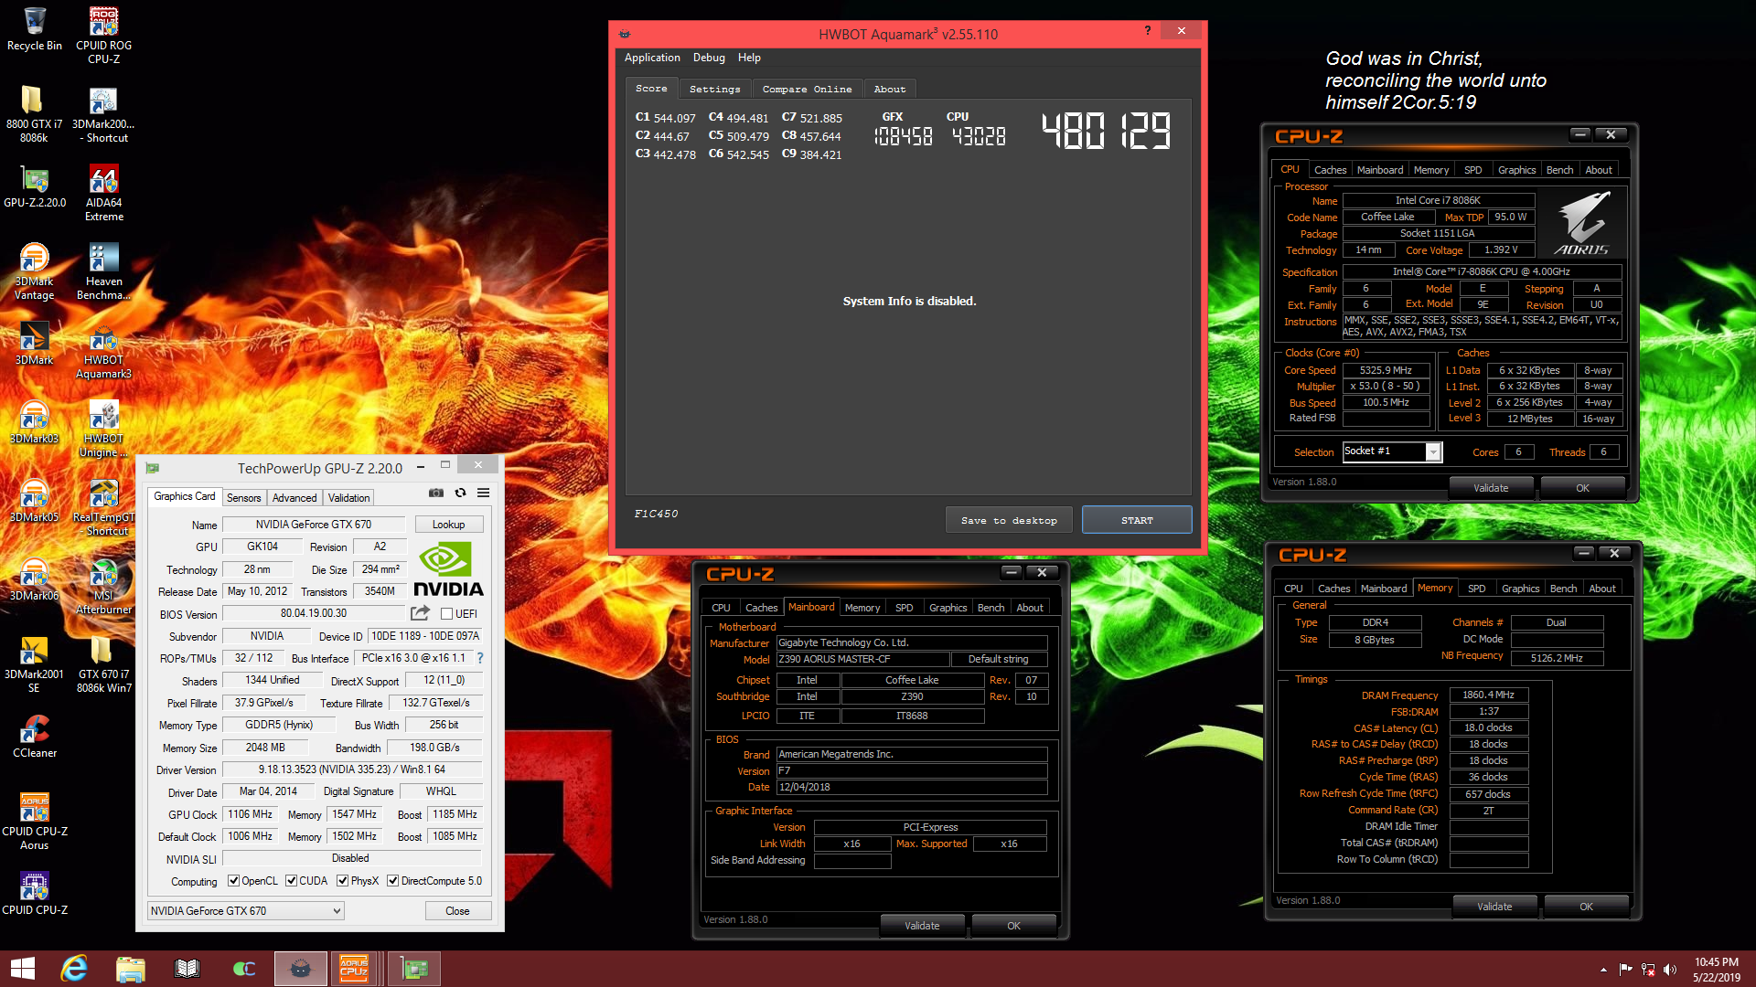1756x987 pixels.
Task: Switch to Validation tab in GPU-Z
Action: [348, 498]
